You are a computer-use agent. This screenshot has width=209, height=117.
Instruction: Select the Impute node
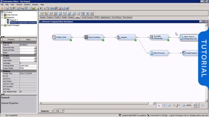tap(126, 37)
